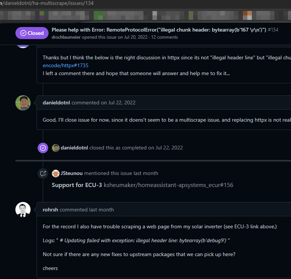291x279 pixels.
Task: Open rohrsh's profile avatar
Action: [23, 210]
